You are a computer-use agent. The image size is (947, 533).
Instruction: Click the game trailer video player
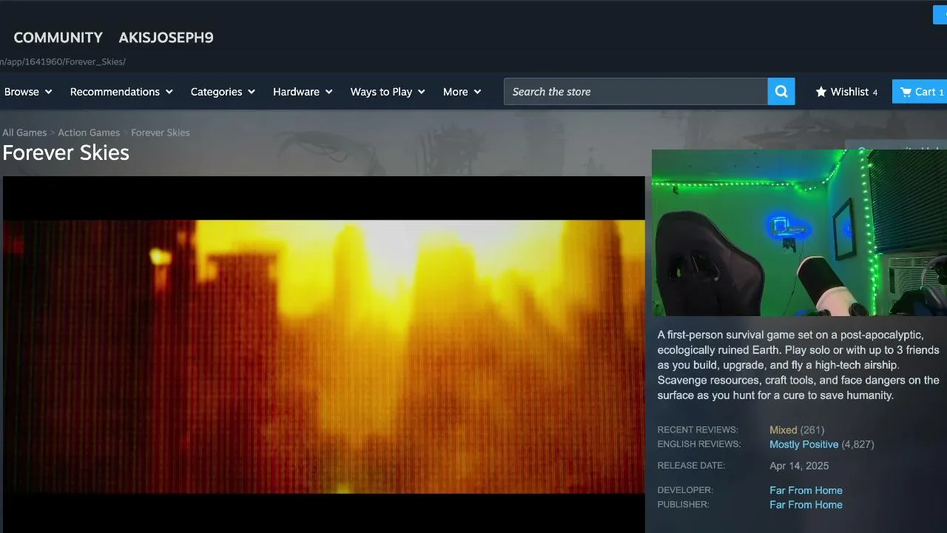click(324, 354)
